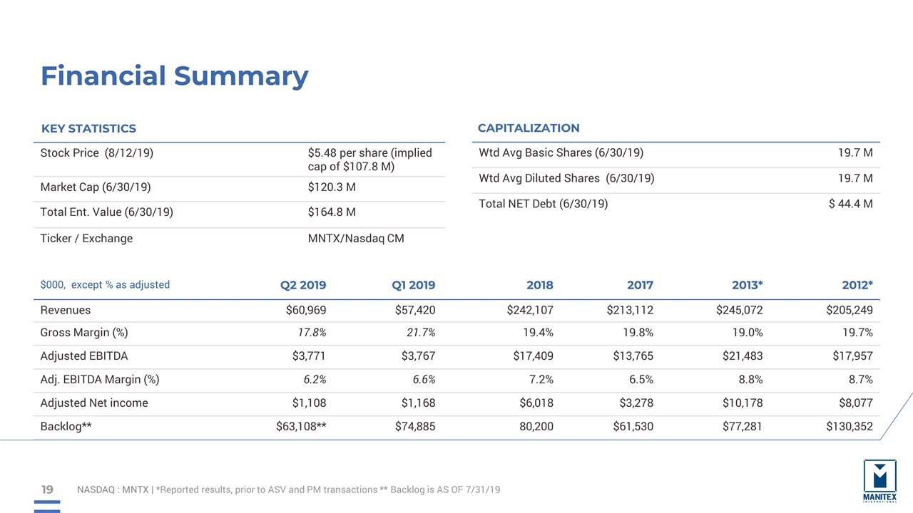Select 2018 revenue $242,107
The width and height of the screenshot is (913, 513).
[530, 310]
